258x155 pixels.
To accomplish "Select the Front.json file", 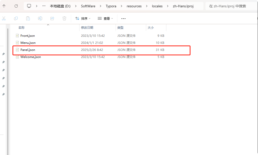I will pyautogui.click(x=28, y=36).
